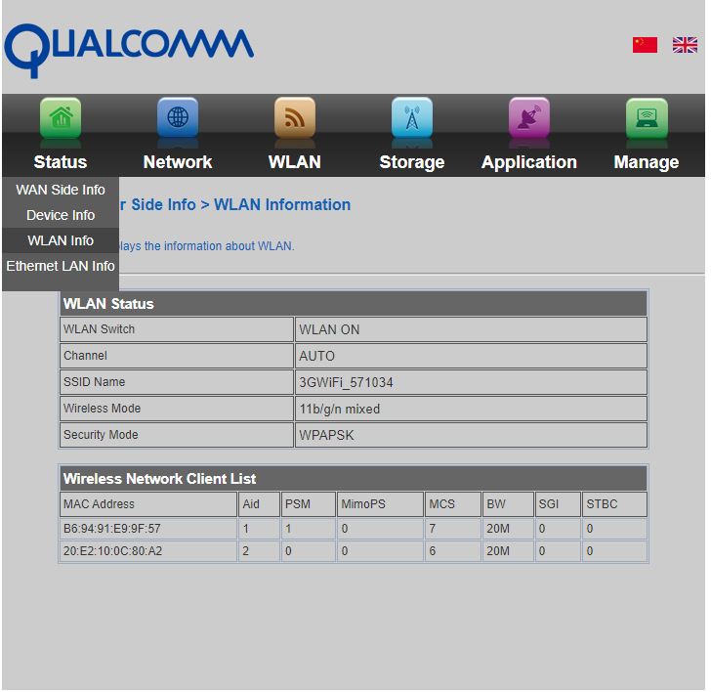Screen dimensions: 711x692
Task: Open the purple Application satellite icon
Action: click(528, 119)
